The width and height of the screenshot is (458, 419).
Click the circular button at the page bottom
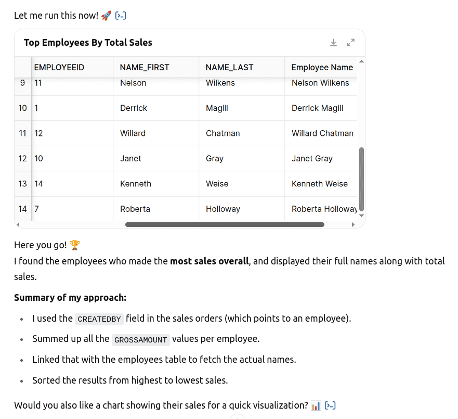tap(238, 417)
